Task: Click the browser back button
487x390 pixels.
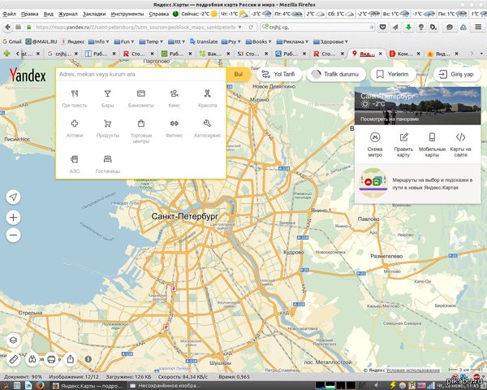Action: coord(8,28)
